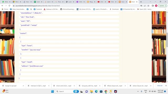Image resolution: width=168 pixels, height=94 pixels.
Task: Open the 'Union and Union...mp4' download
Action: point(64,86)
